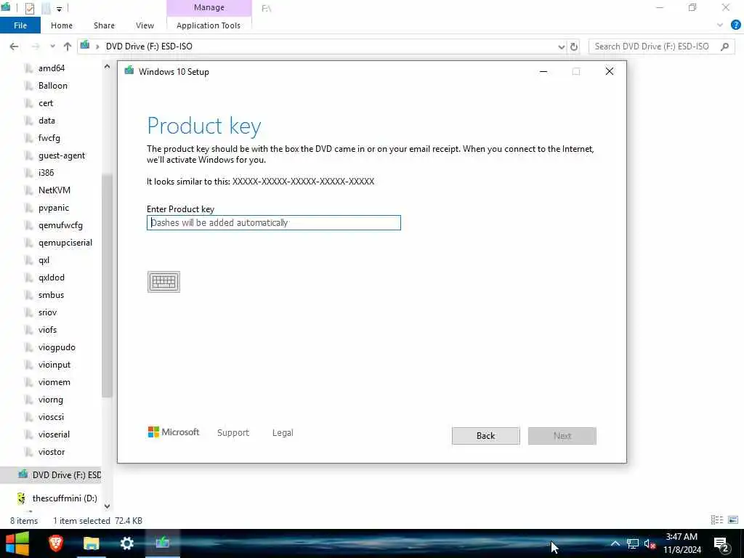
Task: Select the vioinput folder
Action: click(54, 365)
